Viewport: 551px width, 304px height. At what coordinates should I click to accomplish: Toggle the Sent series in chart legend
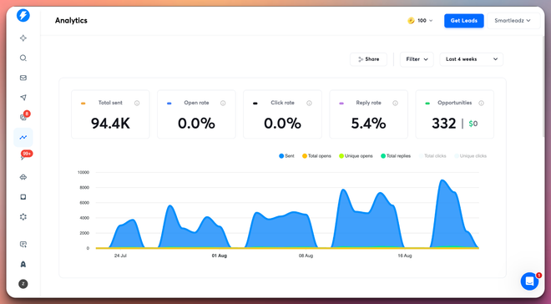[286, 155]
